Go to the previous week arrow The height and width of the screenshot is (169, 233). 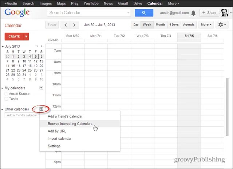[66, 25]
